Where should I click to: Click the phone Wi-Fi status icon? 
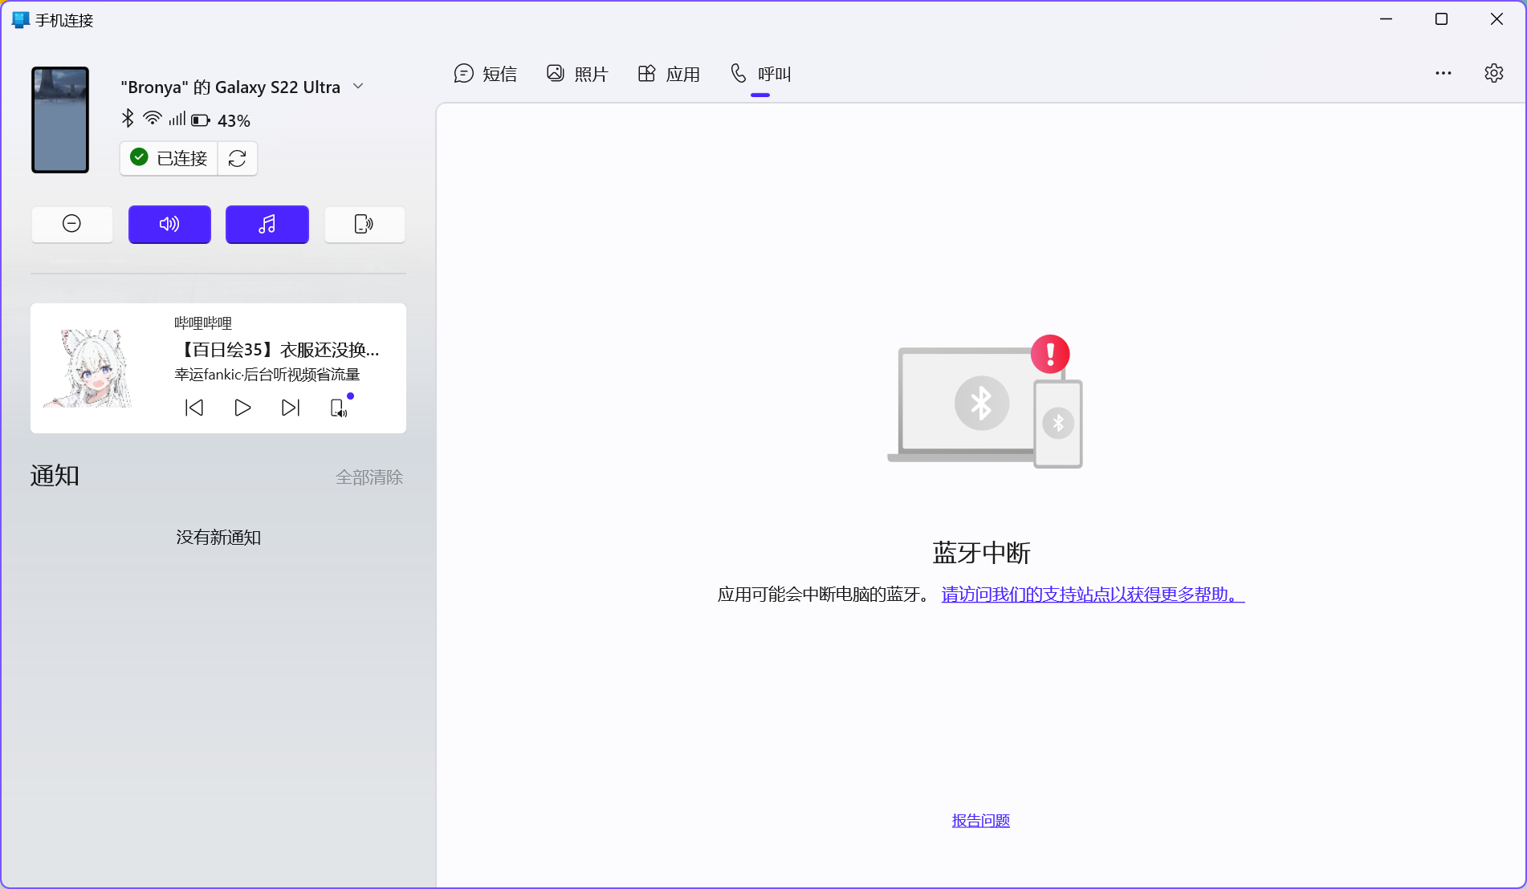[x=152, y=119]
